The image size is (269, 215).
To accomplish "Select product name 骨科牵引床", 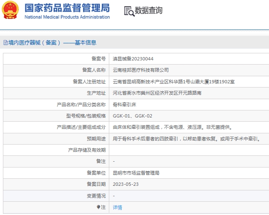I will (124, 105).
